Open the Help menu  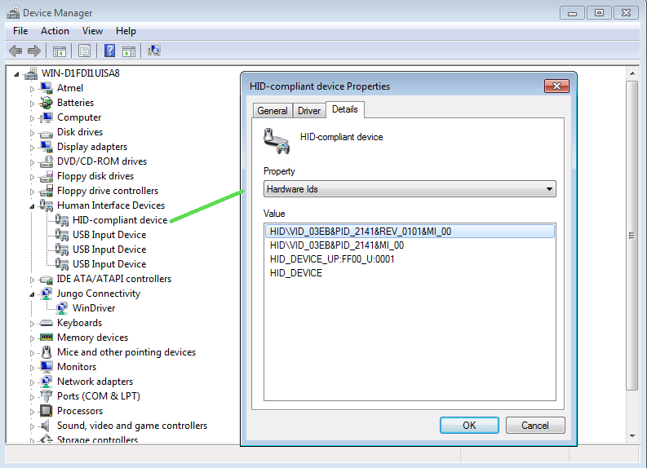point(126,31)
